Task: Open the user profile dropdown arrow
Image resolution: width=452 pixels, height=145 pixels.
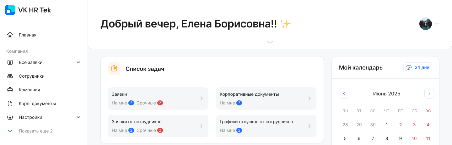Action: (x=437, y=24)
